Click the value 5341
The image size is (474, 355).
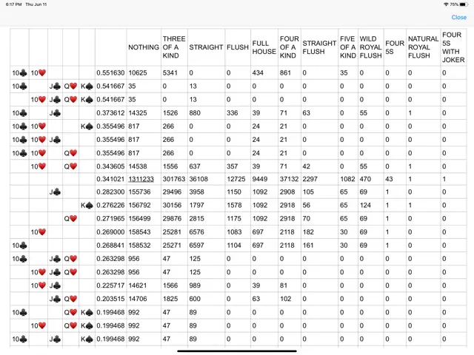point(170,72)
